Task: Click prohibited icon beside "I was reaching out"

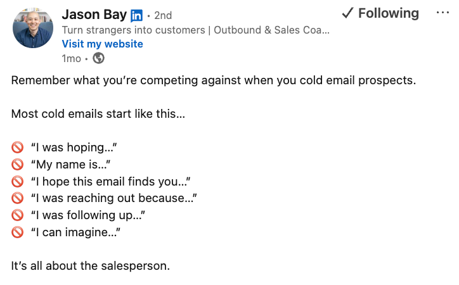Action: point(18,199)
